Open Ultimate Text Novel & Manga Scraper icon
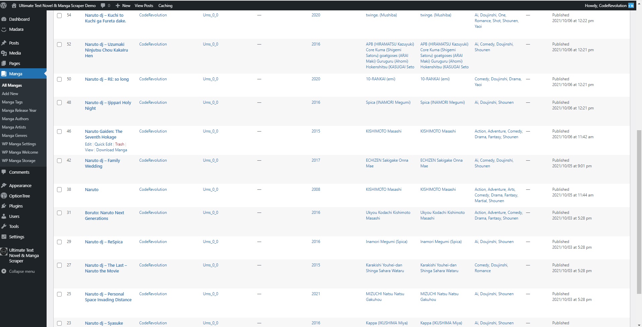This screenshot has height=327, width=642. pos(4,252)
